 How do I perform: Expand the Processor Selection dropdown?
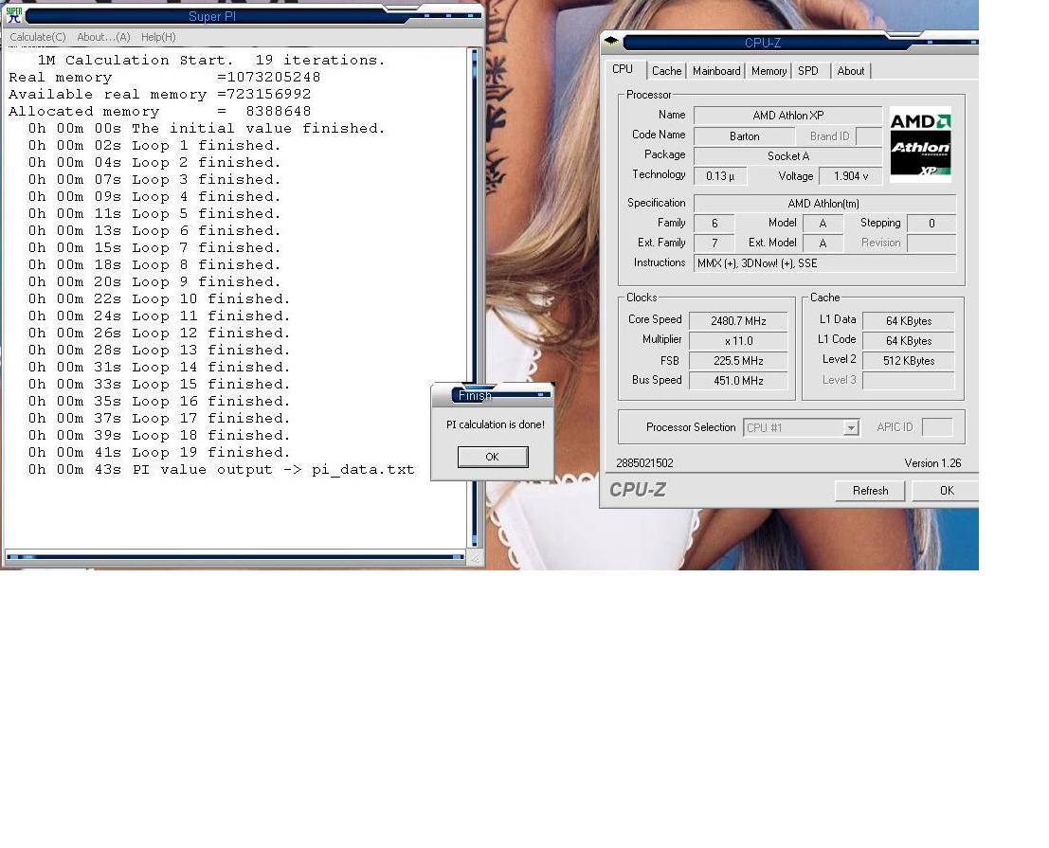(x=850, y=427)
